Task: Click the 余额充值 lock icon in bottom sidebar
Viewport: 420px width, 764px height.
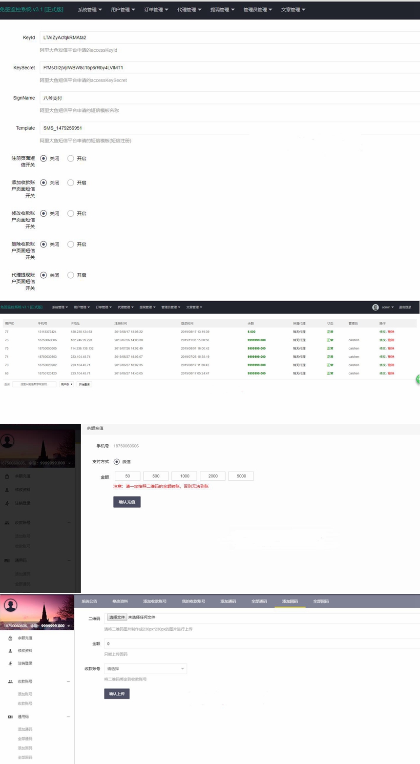Action: tap(10, 638)
